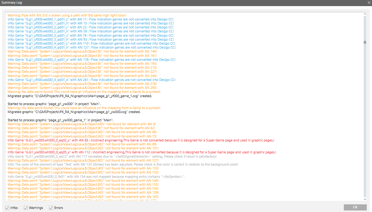Select the migrated graphic page_g1_yf000_genie_1.ccg line
Image resolution: width=372 pixels, height=212 pixels.
click(79, 96)
